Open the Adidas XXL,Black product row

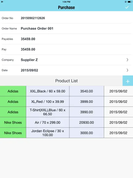point(66,91)
